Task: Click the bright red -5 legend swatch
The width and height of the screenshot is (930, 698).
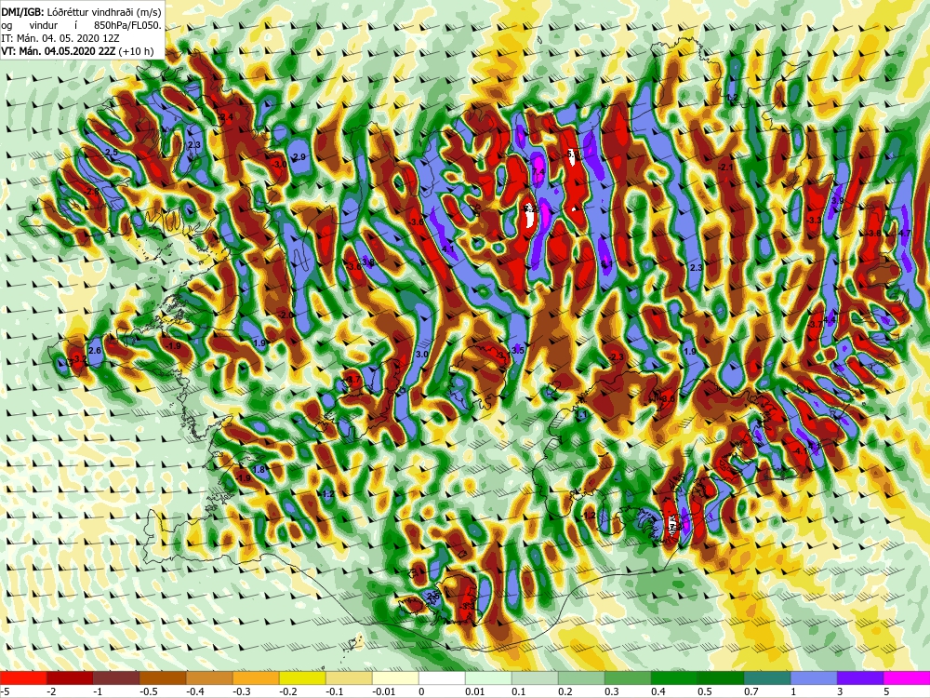Action: click(x=23, y=678)
